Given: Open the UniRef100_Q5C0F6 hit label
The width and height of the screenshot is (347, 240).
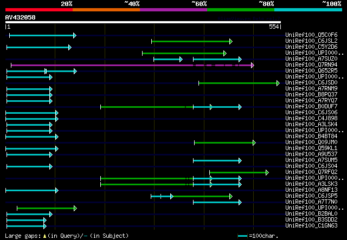Looking at the screenshot, I should 311,35.
